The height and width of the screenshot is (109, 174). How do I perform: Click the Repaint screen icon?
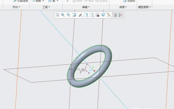(74, 15)
